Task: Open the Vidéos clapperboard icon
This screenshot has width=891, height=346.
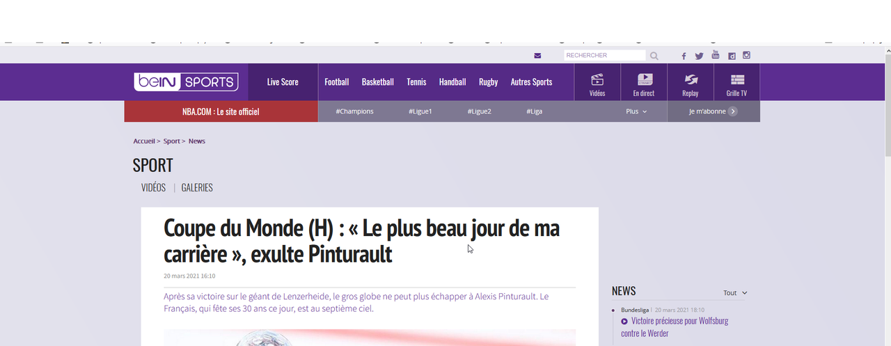Action: (597, 79)
